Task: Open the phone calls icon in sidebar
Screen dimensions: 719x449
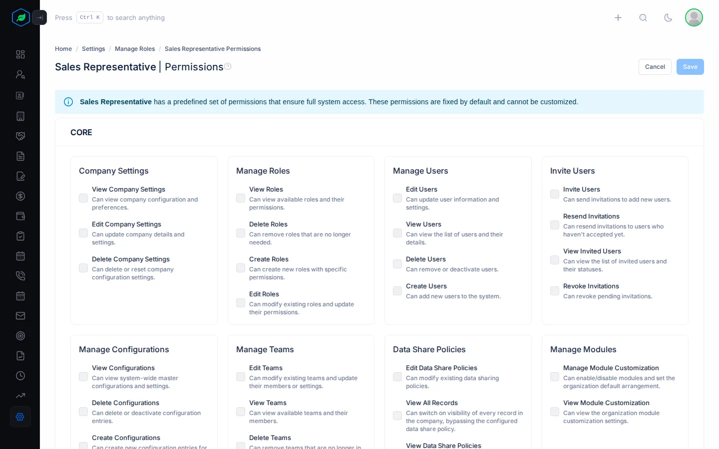Action: [20, 276]
